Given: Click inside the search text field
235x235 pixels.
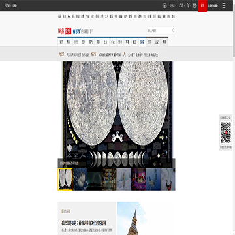Looking at the screenshot, I should point(159,31).
